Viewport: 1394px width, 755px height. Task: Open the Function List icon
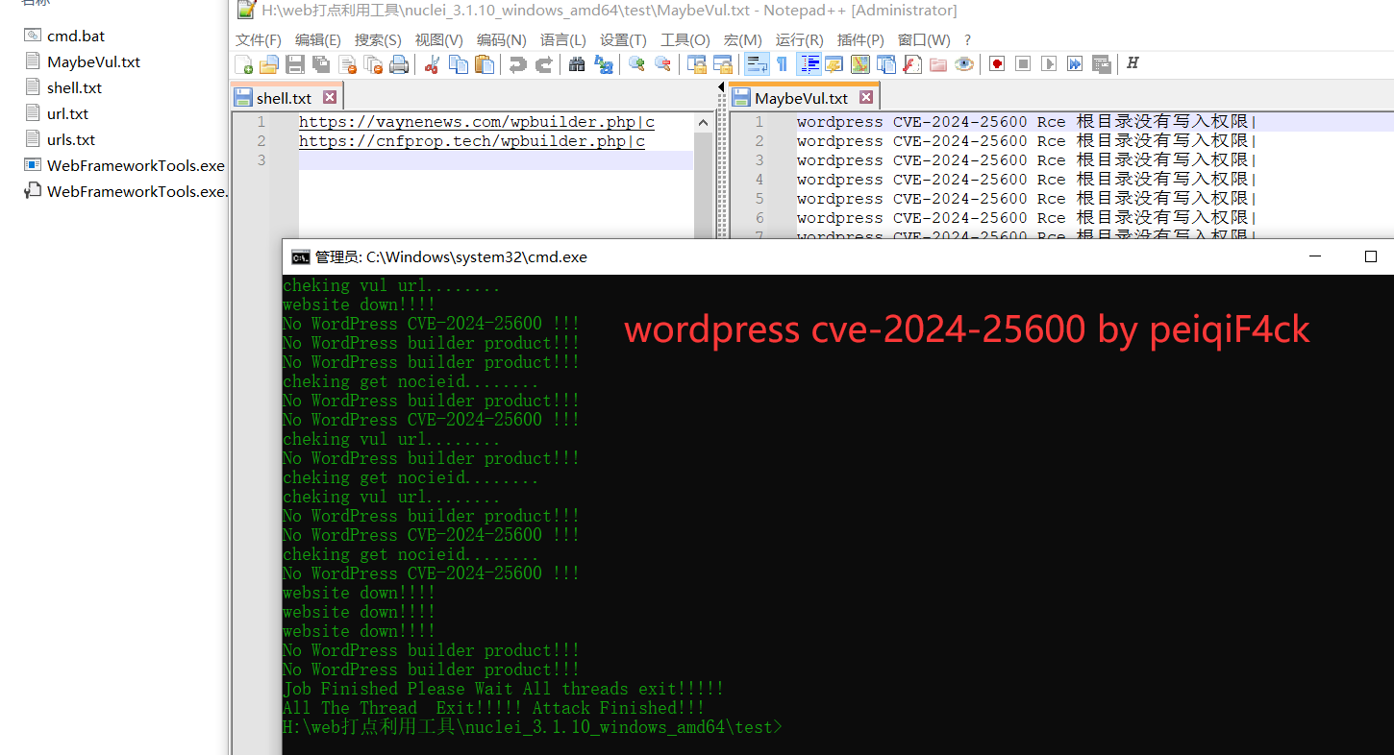click(912, 64)
